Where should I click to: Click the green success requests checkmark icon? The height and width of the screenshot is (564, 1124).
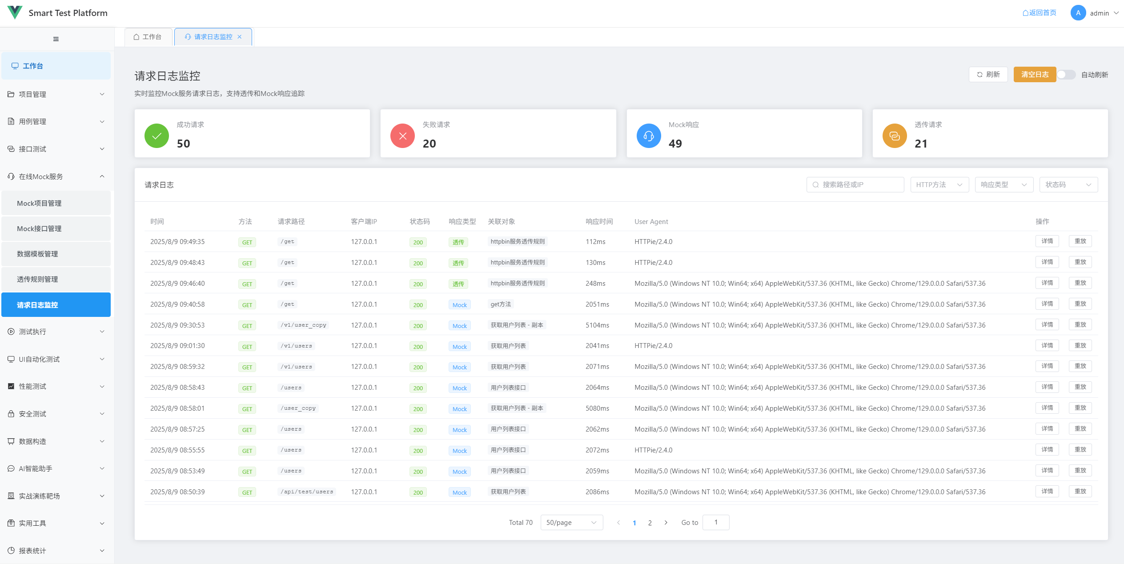coord(157,136)
